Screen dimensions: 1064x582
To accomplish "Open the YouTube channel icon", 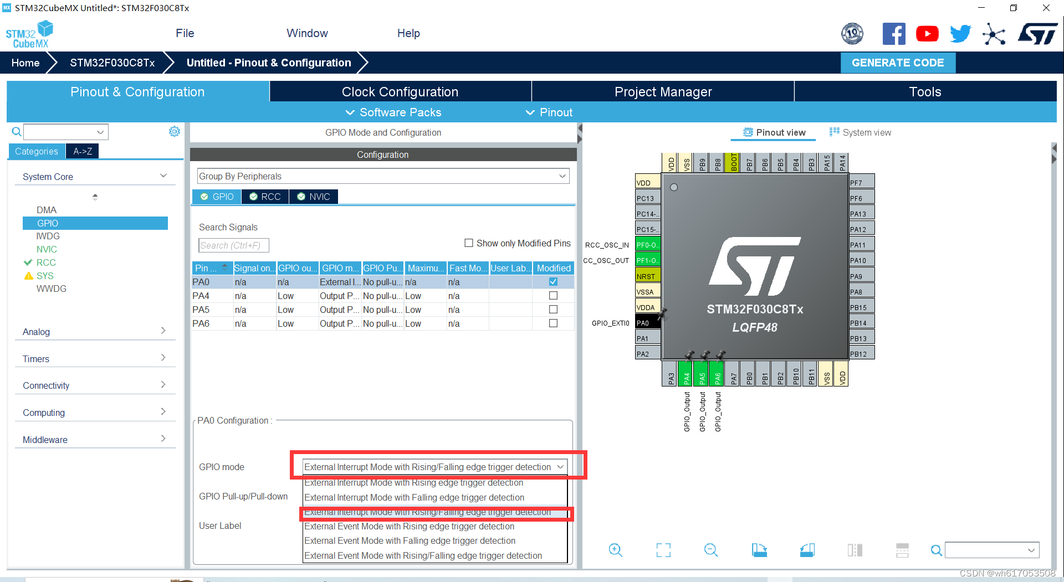I will click(927, 33).
